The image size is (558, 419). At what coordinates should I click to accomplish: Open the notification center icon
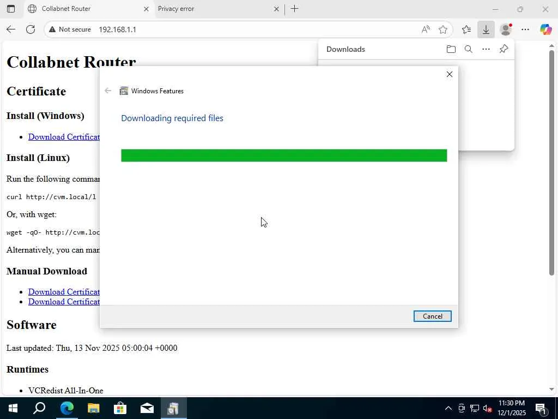click(x=541, y=408)
